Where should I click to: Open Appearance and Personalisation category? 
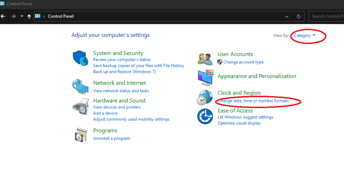tap(257, 76)
